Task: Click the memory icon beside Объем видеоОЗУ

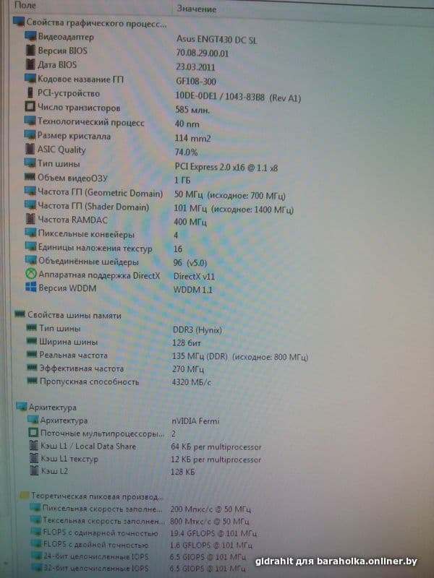Action: click(30, 177)
